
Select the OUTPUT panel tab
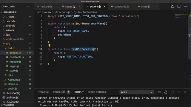coord(79,92)
